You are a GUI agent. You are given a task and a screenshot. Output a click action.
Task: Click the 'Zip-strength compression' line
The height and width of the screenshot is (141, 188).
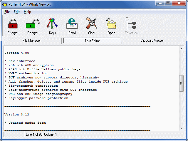(31, 86)
